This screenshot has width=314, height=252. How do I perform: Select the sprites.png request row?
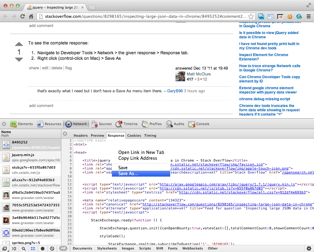[x=30, y=243]
